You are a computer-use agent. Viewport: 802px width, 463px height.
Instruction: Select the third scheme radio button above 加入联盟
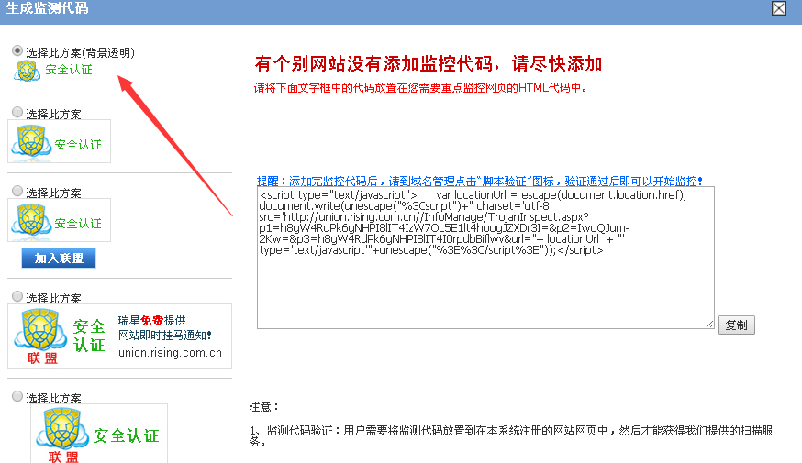[x=17, y=191]
